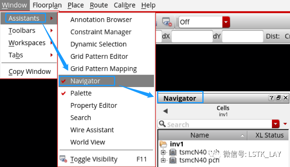Viewport: 290px width, 167px height.
Task: Sort by the Name column header
Action: point(203,135)
